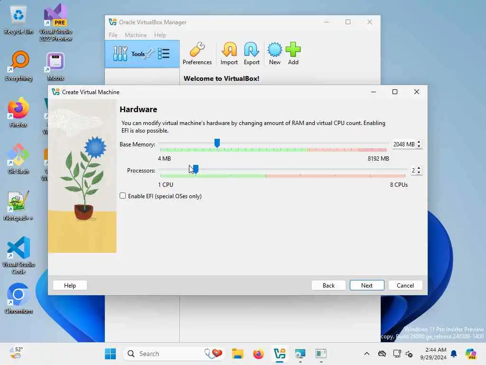Click the network tray icon
Image resolution: width=486 pixels, height=365 pixels.
(397, 354)
